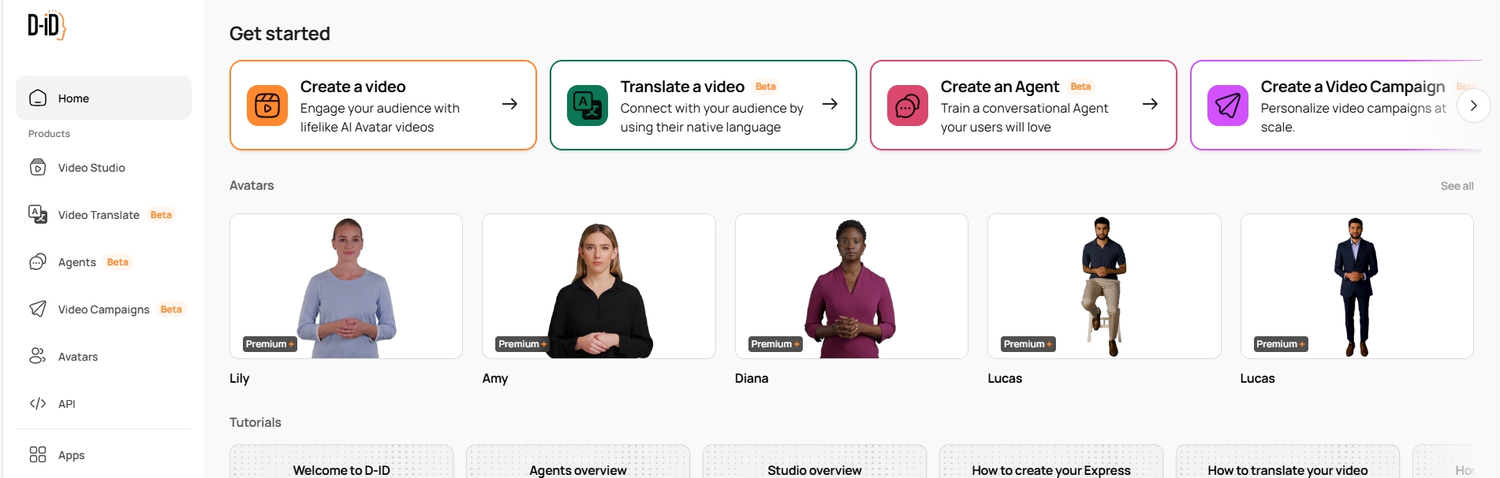The height and width of the screenshot is (478, 1500).
Task: Open Video Studio using its sidebar icon
Action: 38,168
